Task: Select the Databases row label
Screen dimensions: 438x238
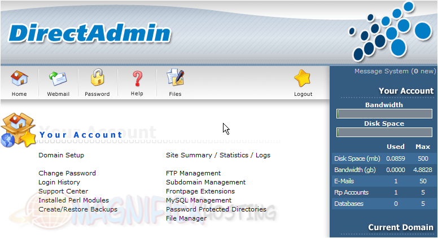Action: pos(349,204)
